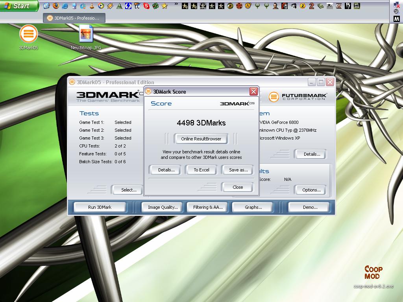403x302 pixels.
Task: Click the 'CPU Tests:' label
Action: (89, 146)
